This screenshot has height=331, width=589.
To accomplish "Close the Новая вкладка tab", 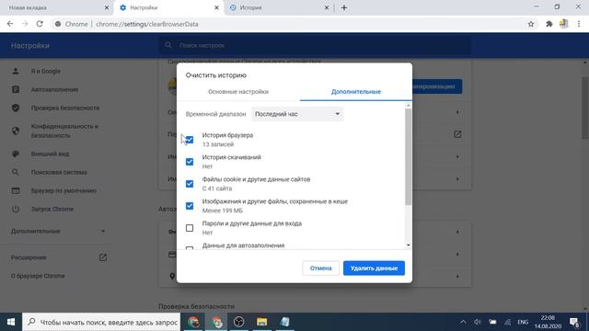I will point(107,7).
